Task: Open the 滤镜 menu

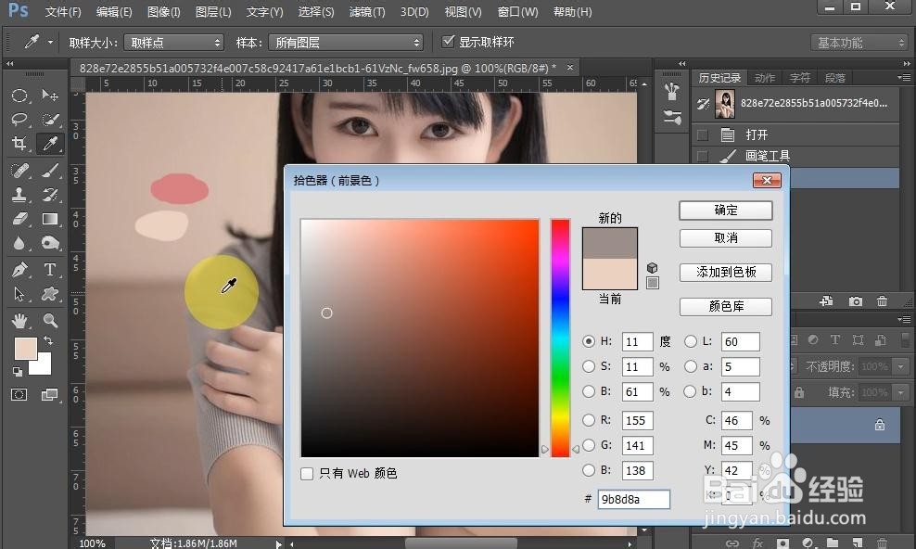Action: 366,12
